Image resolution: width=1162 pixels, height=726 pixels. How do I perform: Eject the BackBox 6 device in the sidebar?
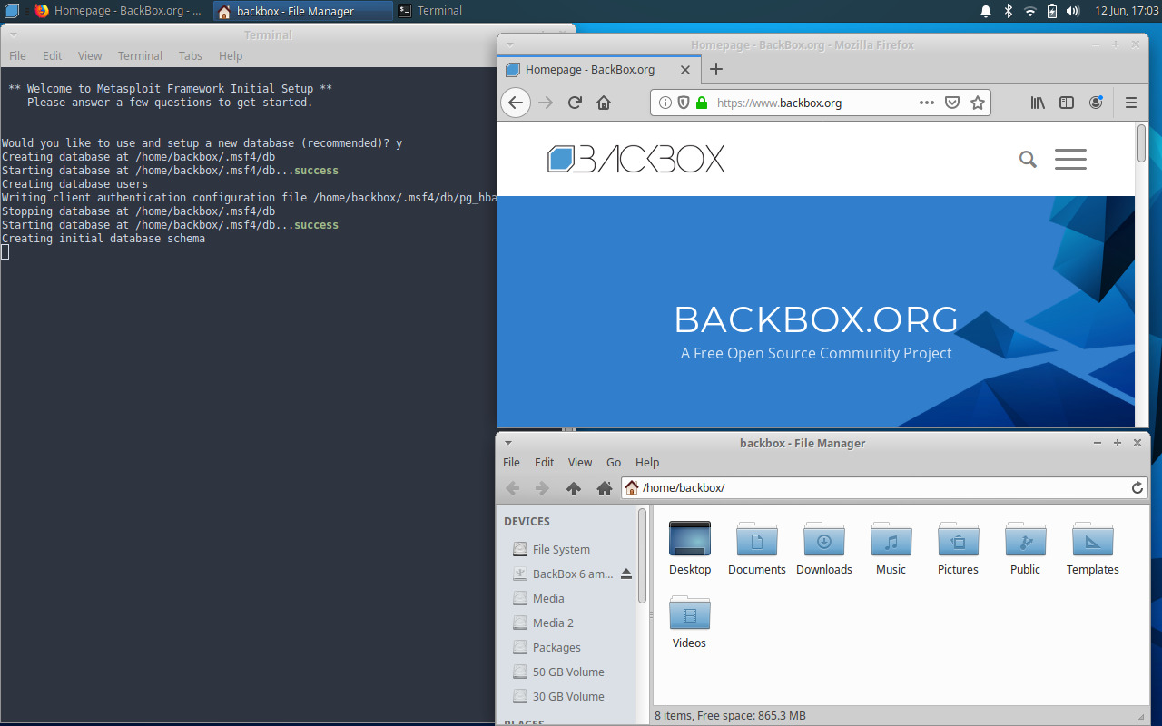coord(626,574)
